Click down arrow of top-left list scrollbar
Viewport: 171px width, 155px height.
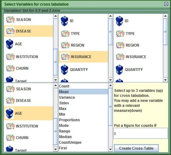coord(55,80)
